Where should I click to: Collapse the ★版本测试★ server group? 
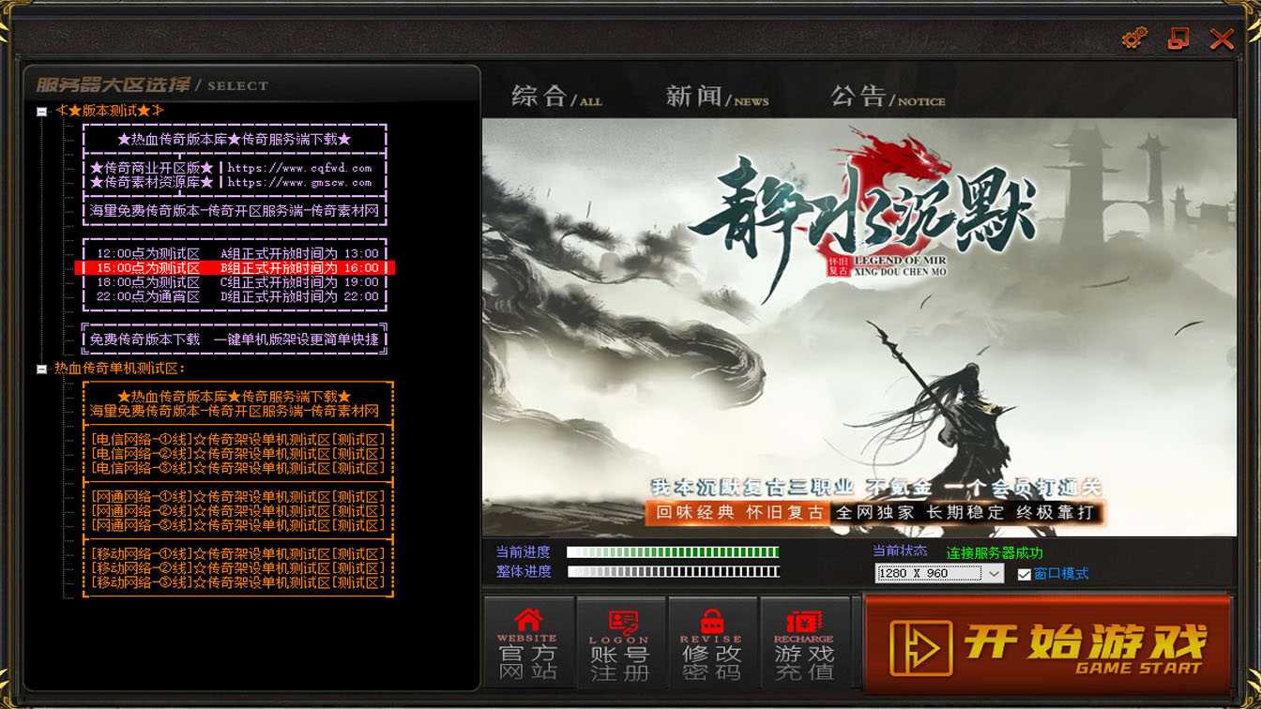[41, 112]
